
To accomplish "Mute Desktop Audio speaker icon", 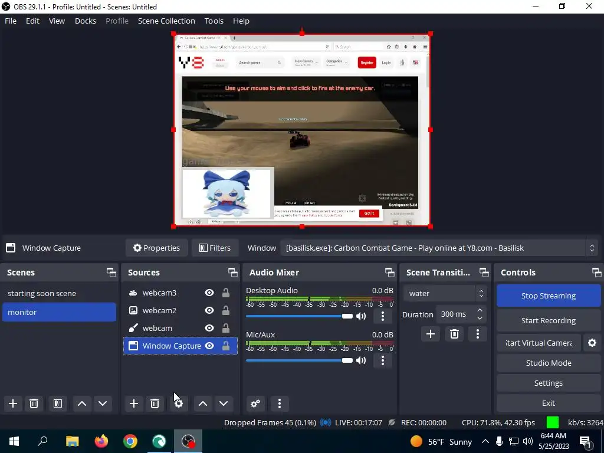I will tap(361, 316).
